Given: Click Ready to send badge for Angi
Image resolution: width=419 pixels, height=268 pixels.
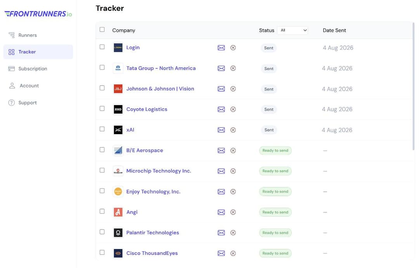Looking at the screenshot, I should pos(275,212).
